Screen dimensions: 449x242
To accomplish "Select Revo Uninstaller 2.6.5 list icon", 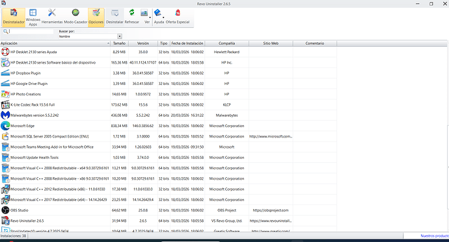I will pyautogui.click(x=5, y=221).
